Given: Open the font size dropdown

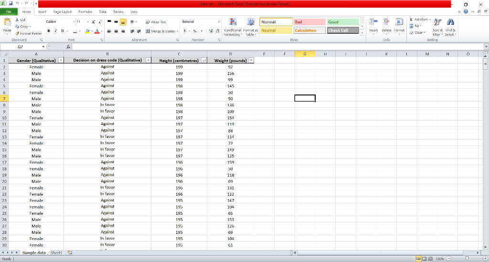Looking at the screenshot, I should [x=88, y=22].
